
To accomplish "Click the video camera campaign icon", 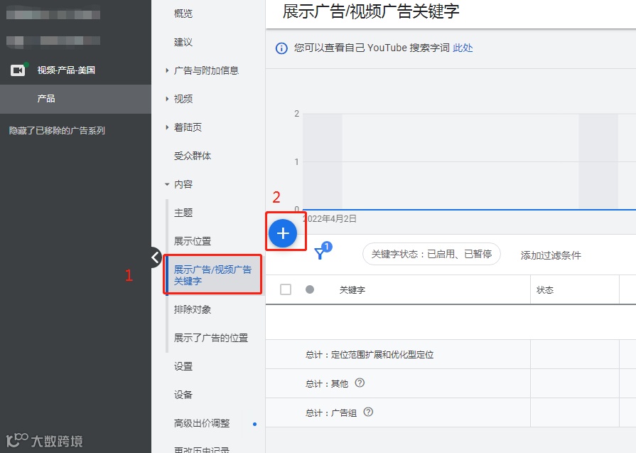I will click(x=18, y=70).
